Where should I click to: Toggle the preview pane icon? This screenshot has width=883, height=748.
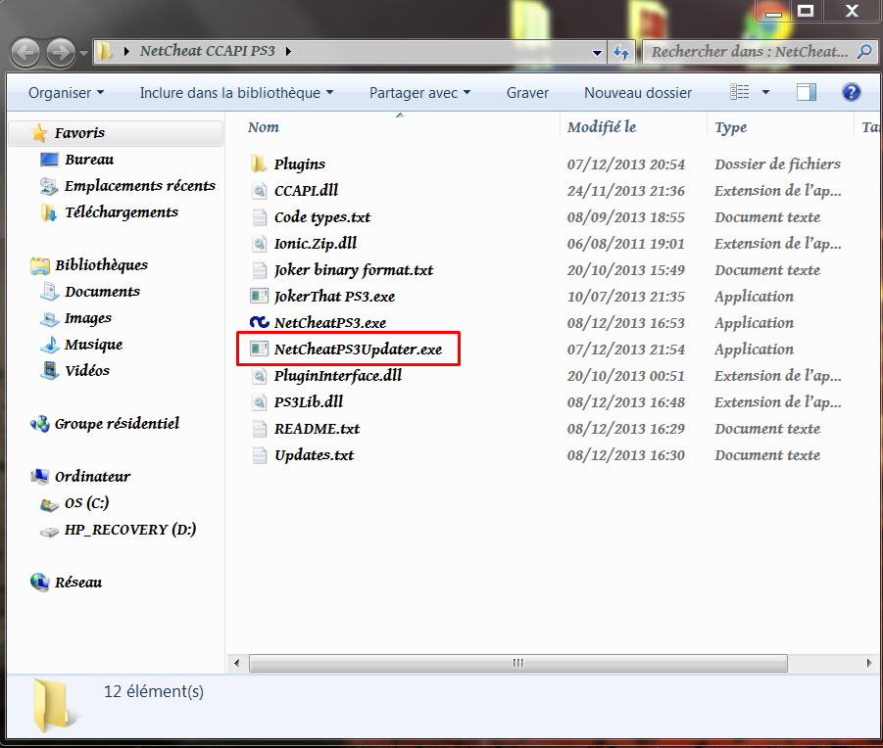807,92
